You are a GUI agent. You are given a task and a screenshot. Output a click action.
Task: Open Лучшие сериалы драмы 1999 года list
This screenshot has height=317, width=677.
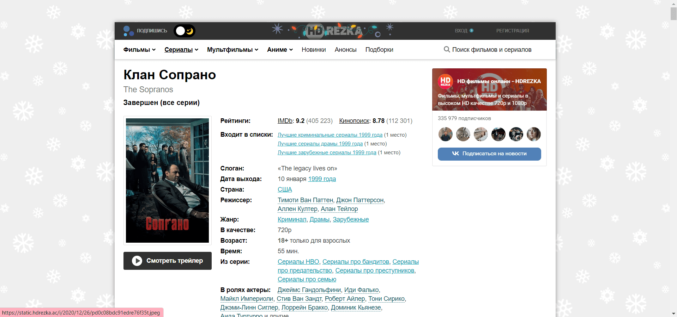(320, 144)
